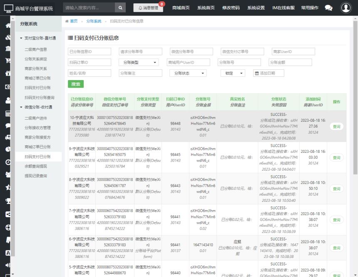Viewport: 358px width, 277px height.
Task: Open the clock icon in the sidebar
Action: pos(8,162)
